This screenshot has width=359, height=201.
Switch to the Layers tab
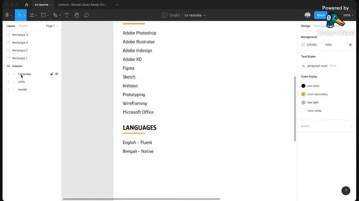pyautogui.click(x=11, y=26)
